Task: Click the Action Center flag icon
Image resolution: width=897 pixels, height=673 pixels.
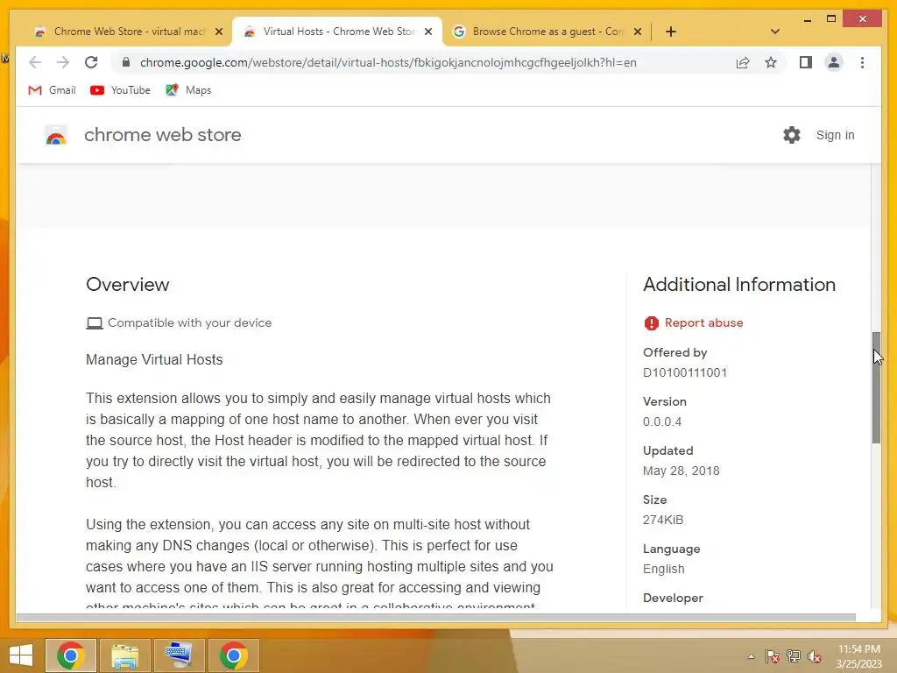Action: coord(773,656)
